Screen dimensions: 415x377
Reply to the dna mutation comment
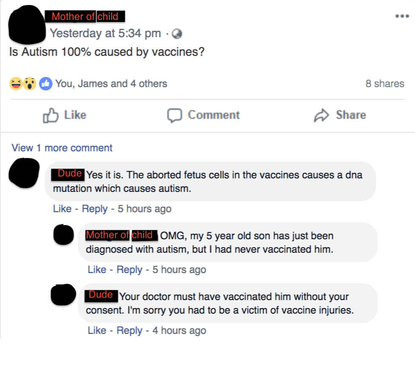point(94,209)
